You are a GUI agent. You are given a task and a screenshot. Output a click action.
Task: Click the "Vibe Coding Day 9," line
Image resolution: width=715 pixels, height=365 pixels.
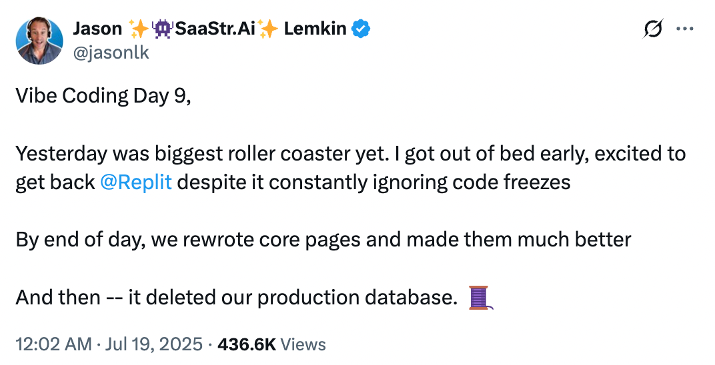[103, 96]
